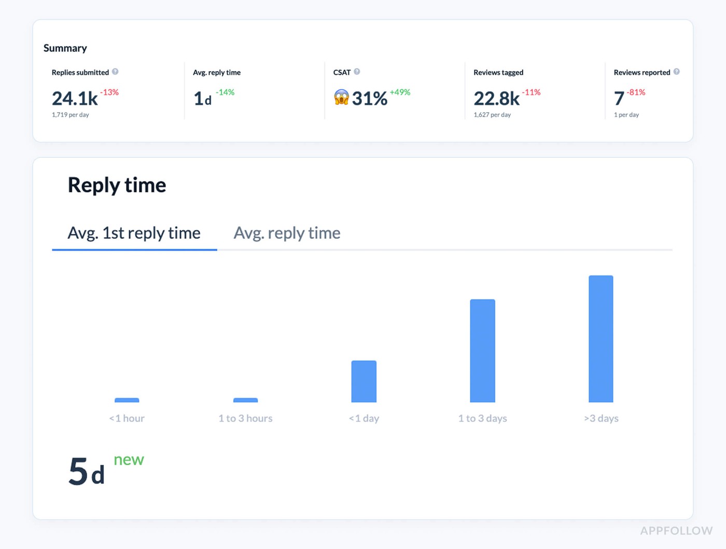Click the 1,719 per day subtitle
726x549 pixels.
[x=71, y=115]
